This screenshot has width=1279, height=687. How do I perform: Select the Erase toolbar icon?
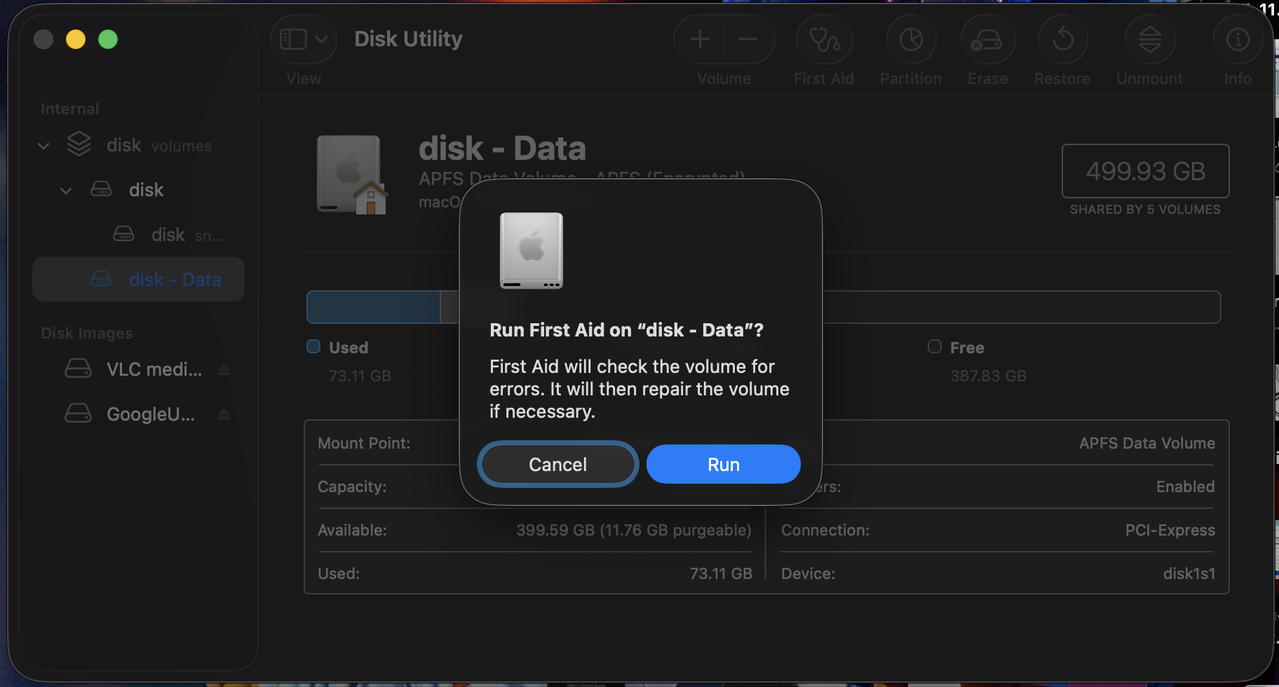tap(987, 40)
